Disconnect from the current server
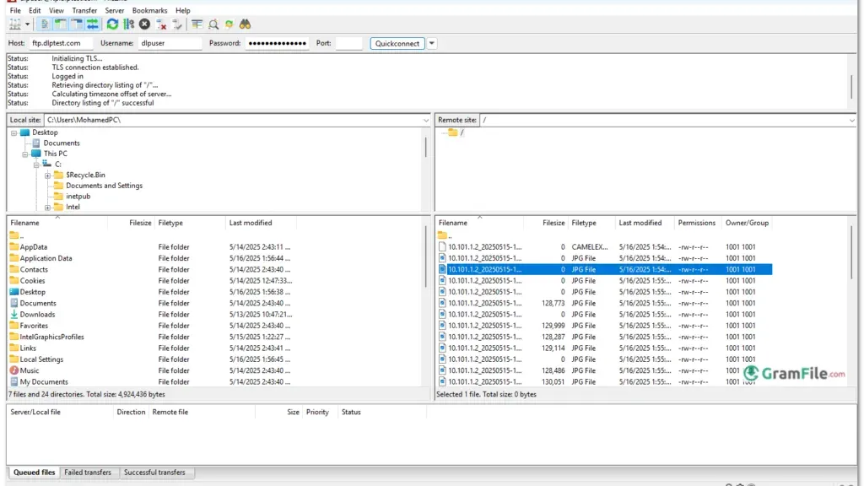Image resolution: width=864 pixels, height=486 pixels. (161, 24)
